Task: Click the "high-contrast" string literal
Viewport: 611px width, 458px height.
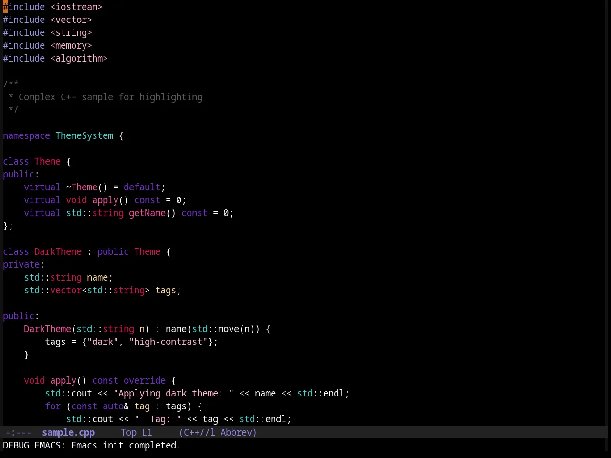Action: pos(168,342)
